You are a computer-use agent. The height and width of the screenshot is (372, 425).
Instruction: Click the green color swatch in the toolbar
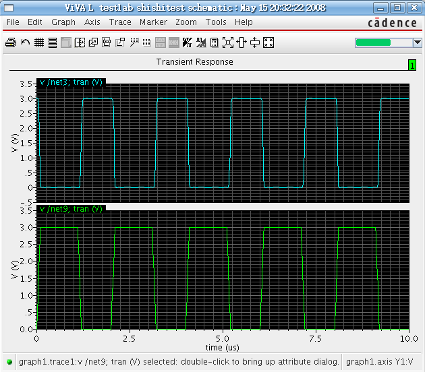(373, 42)
